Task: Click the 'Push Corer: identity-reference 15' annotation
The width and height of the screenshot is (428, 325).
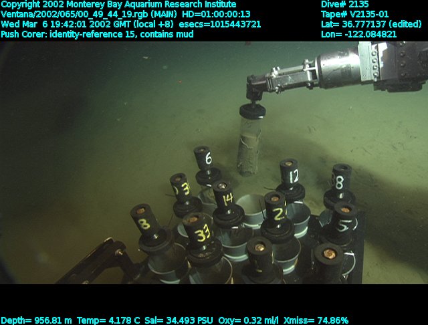Action: [68, 34]
